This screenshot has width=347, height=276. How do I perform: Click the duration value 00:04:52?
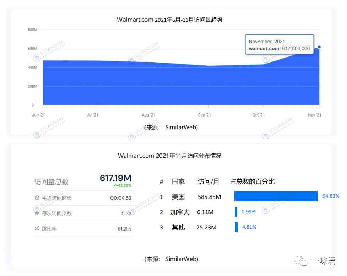click(x=121, y=198)
